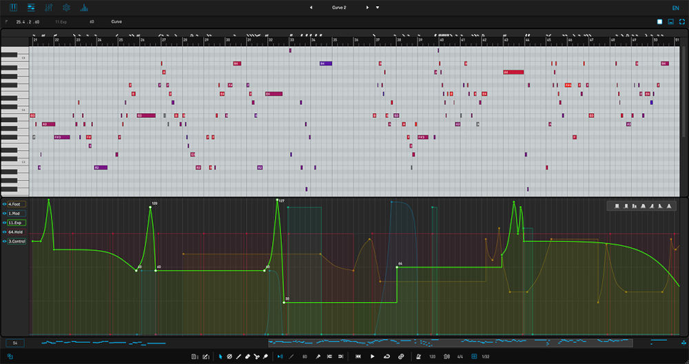Select the 3.Control controller lane
The width and height of the screenshot is (689, 364).
click(17, 241)
